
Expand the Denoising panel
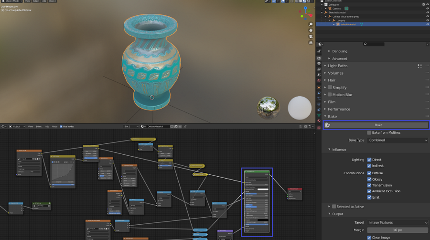pos(329,51)
